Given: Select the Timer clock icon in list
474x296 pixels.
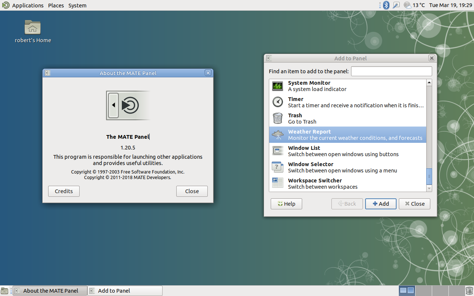Looking at the screenshot, I should tap(277, 102).
